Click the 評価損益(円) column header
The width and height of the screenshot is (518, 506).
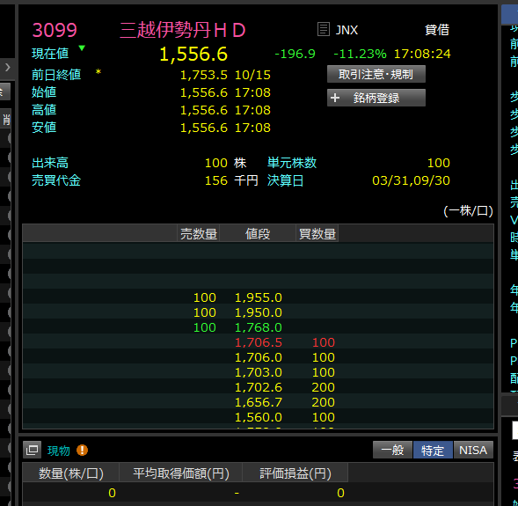pos(295,473)
